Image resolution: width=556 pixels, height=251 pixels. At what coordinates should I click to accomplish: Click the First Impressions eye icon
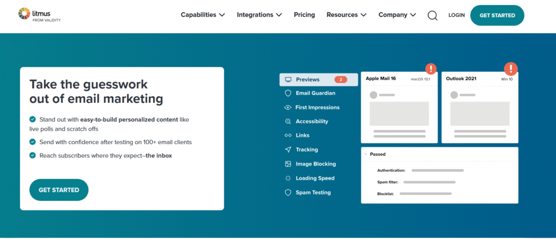tap(288, 107)
